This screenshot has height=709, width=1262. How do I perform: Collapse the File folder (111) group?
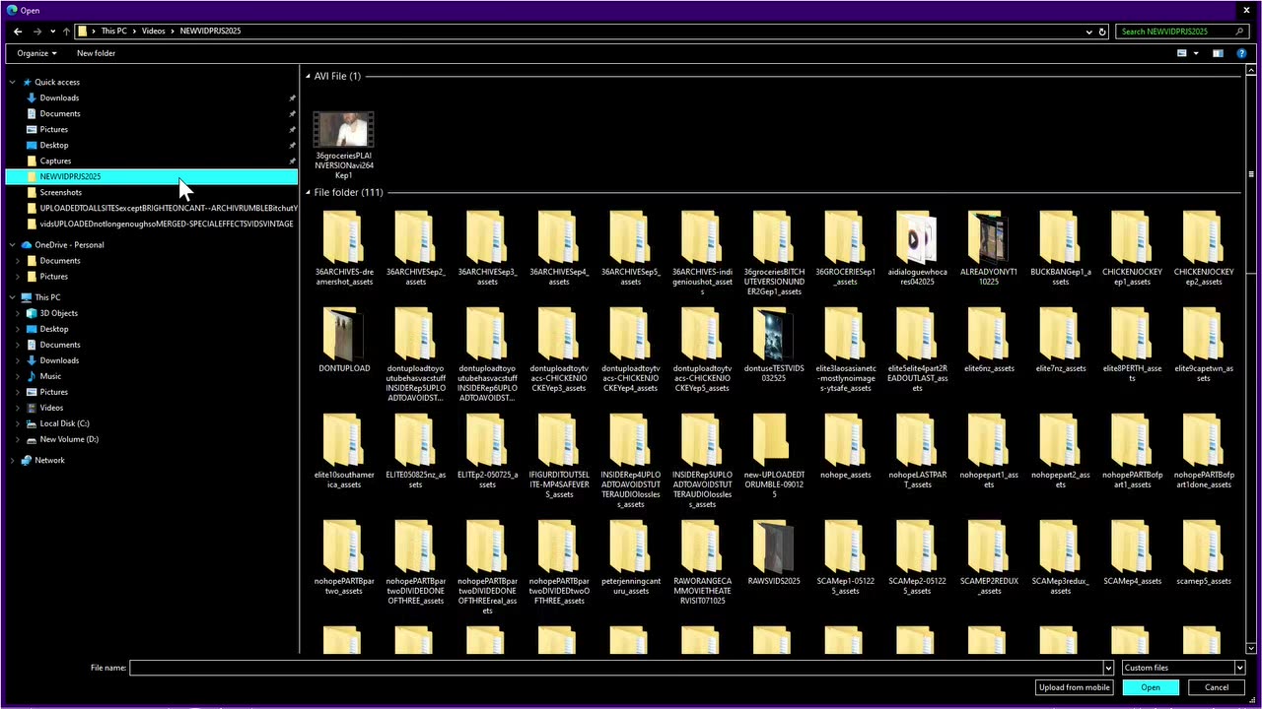click(308, 192)
